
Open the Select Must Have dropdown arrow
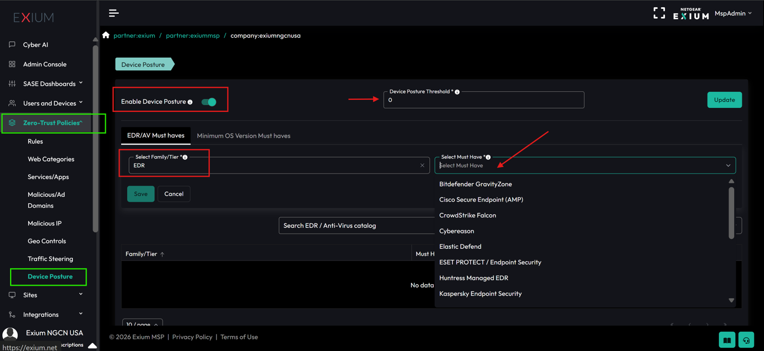click(728, 165)
